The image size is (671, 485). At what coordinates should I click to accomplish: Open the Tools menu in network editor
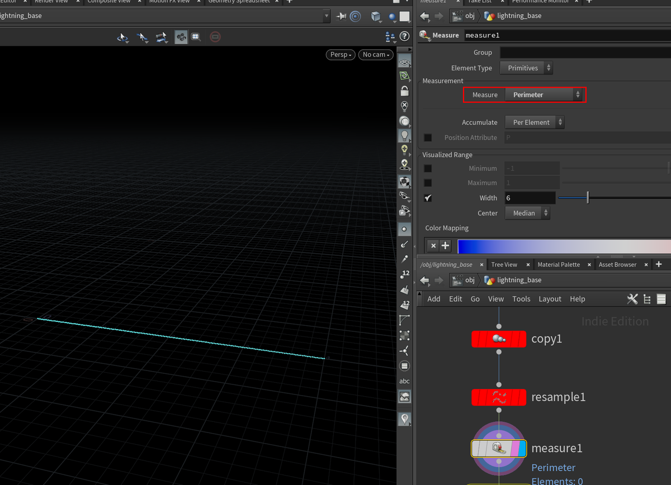pyautogui.click(x=521, y=299)
